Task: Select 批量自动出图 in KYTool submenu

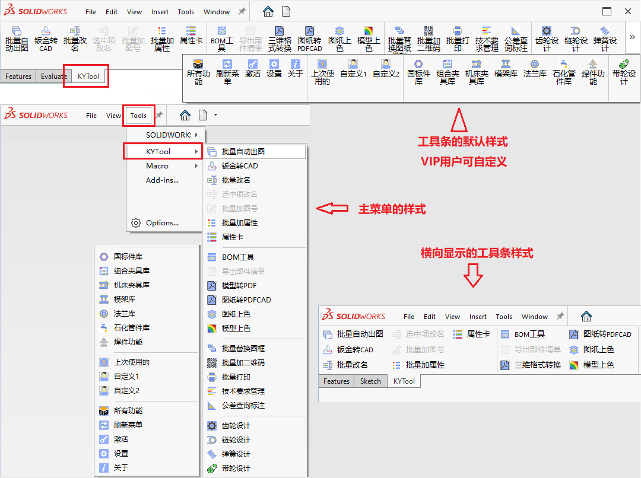Action: tap(255, 152)
